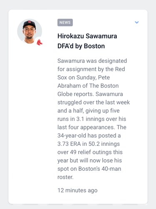Click the 'DFA'd by Boston' headline line

tap(81, 46)
